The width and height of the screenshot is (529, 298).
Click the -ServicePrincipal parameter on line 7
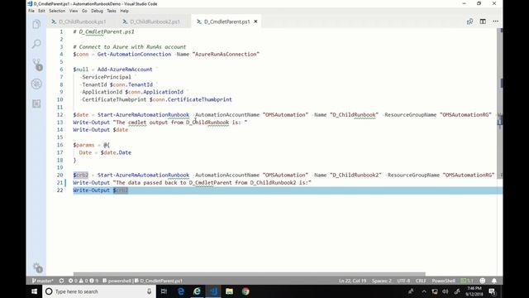(105, 77)
